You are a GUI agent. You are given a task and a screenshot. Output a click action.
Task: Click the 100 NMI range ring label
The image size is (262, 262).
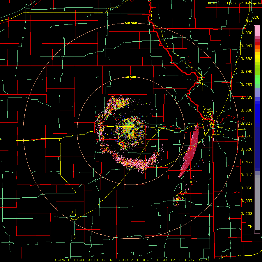click(x=131, y=23)
